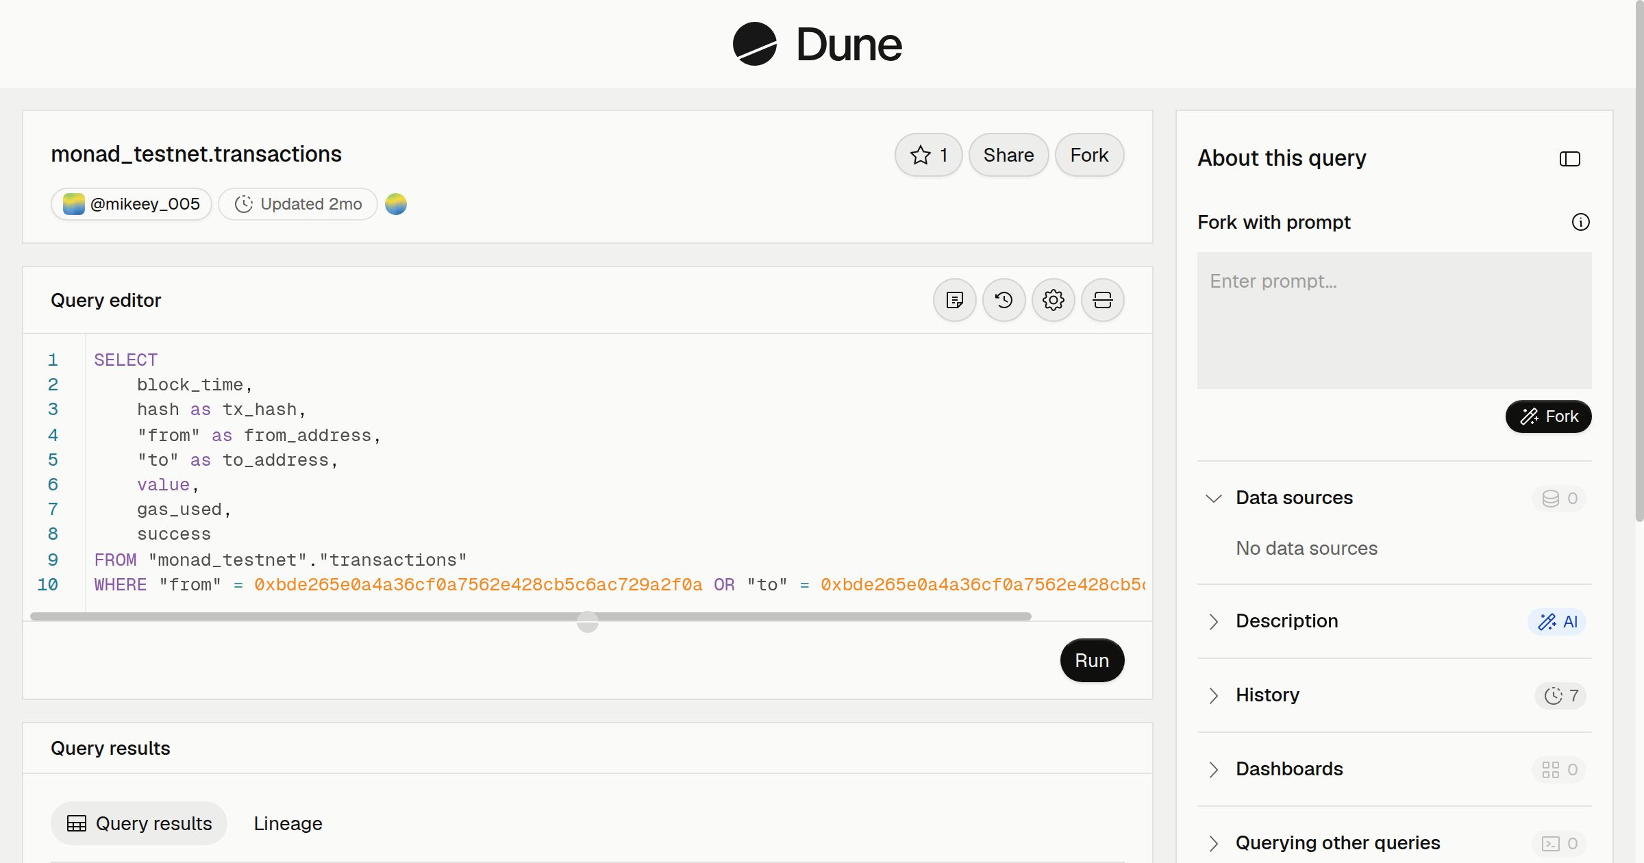This screenshot has width=1644, height=863.
Task: Focus the Enter prompt text area
Action: (1394, 321)
